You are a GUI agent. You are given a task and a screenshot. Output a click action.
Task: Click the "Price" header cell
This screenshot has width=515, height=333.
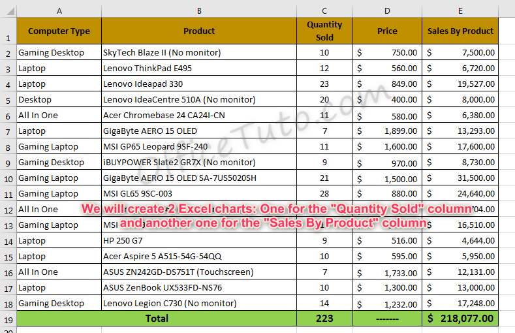[387, 31]
